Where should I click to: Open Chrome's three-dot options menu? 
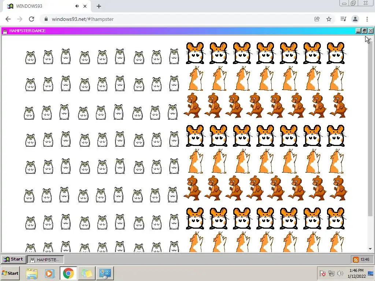tap(367, 19)
